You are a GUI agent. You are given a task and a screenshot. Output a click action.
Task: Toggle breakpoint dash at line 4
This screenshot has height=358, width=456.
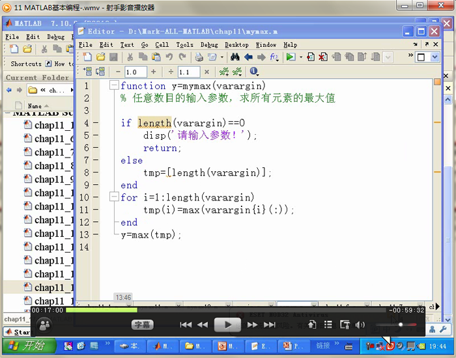click(96, 123)
